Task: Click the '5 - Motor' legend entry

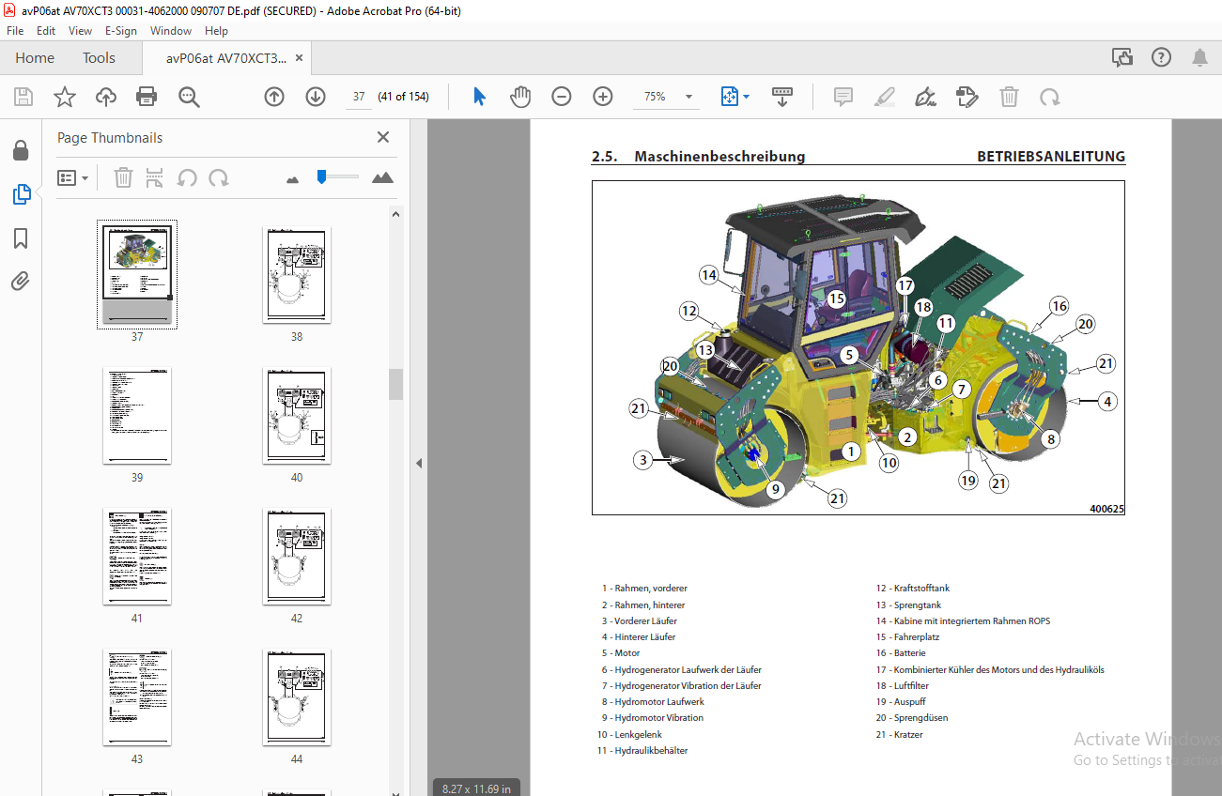Action: 621,653
